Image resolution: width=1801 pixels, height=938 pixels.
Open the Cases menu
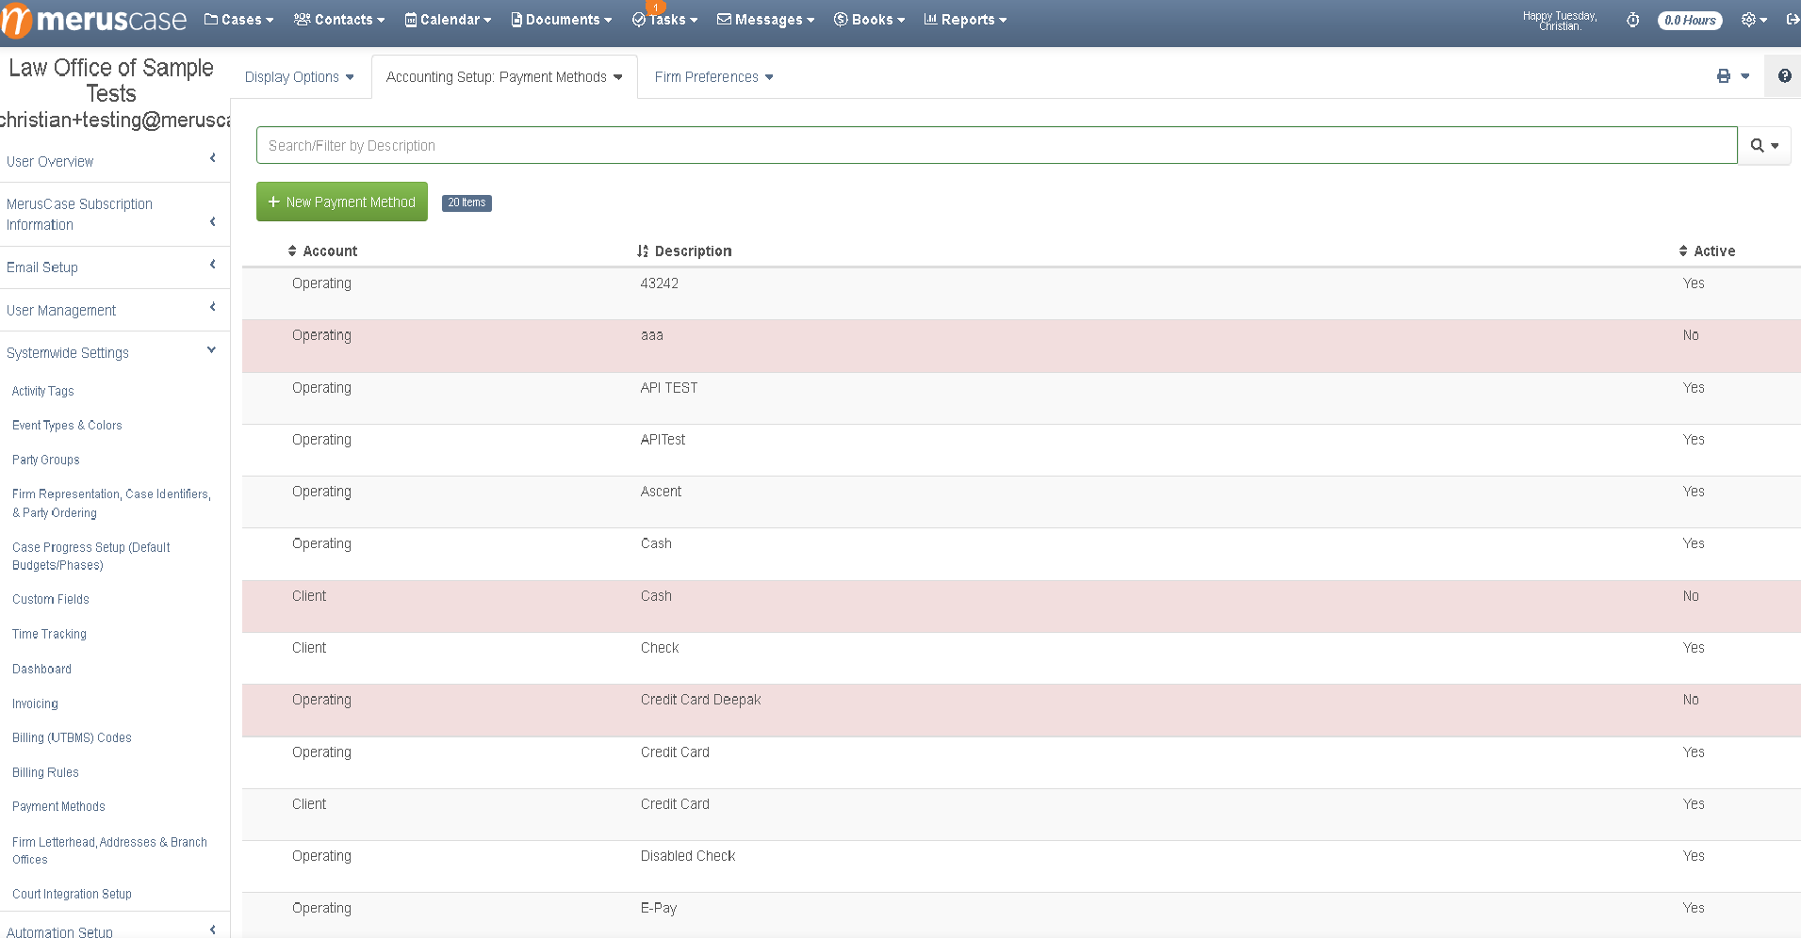[x=238, y=20]
